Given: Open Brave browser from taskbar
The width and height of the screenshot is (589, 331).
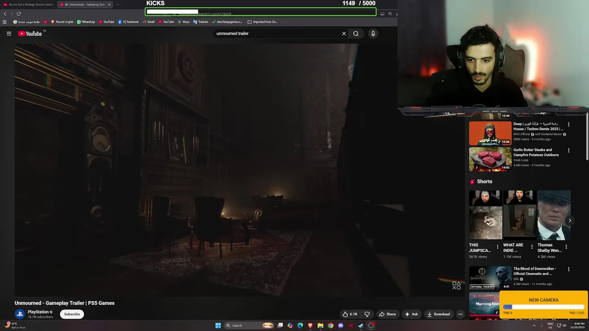Looking at the screenshot, I should [x=310, y=325].
